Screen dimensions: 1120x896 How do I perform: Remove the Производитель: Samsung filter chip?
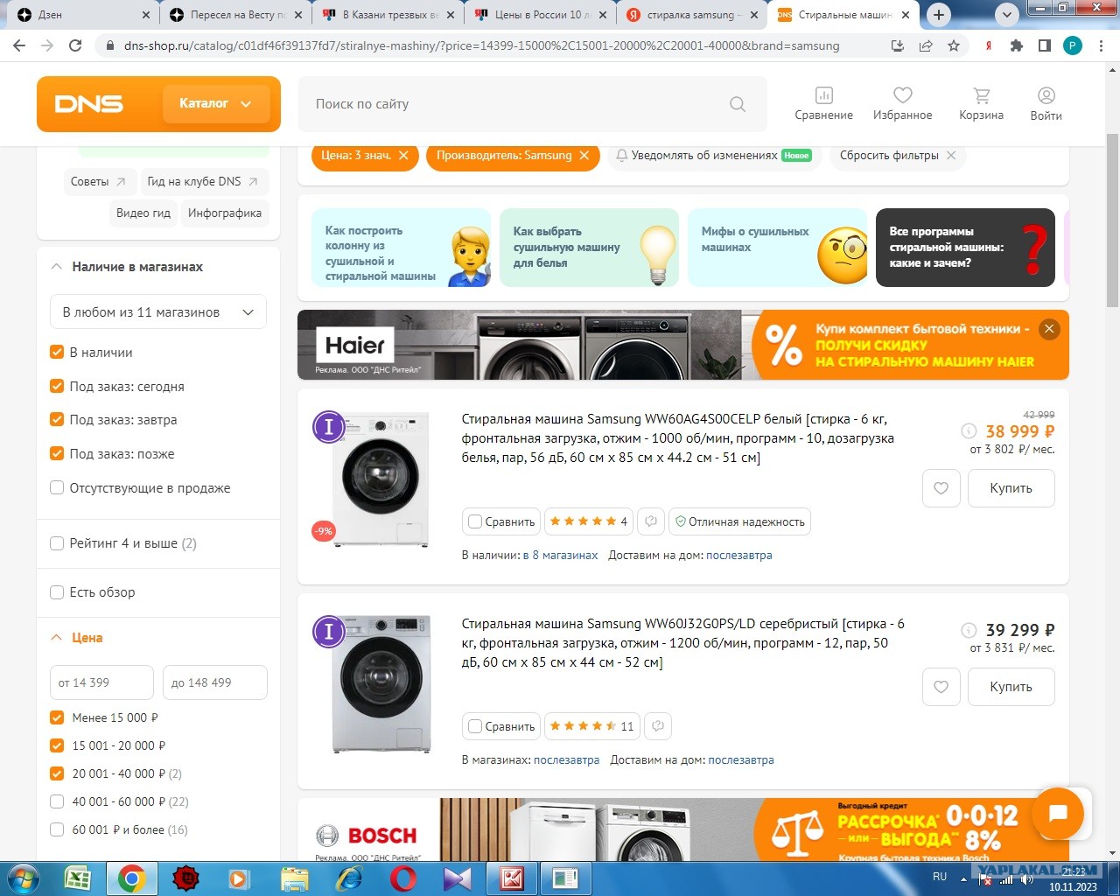tap(584, 156)
